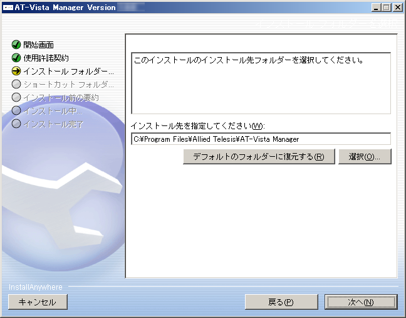Click the gray circle icon beside ショートカット フォルダ
406x318 pixels.
16,84
